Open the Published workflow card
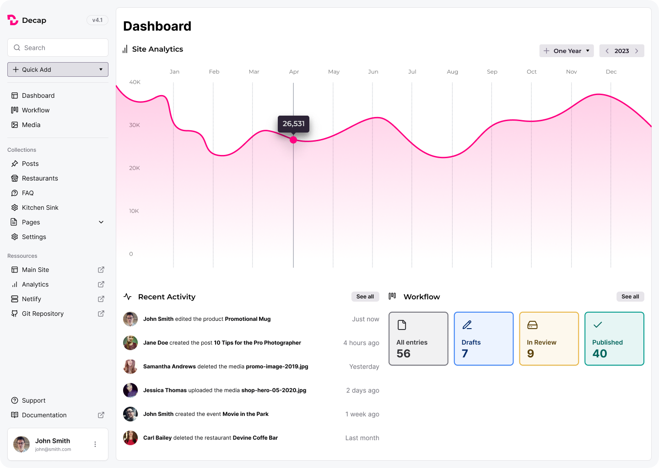The width and height of the screenshot is (659, 468). click(x=614, y=339)
